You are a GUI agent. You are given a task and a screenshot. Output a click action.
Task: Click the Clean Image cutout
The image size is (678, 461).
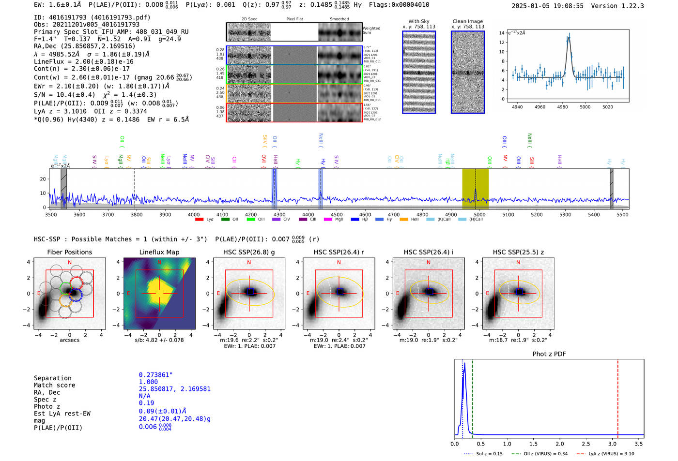coord(468,72)
